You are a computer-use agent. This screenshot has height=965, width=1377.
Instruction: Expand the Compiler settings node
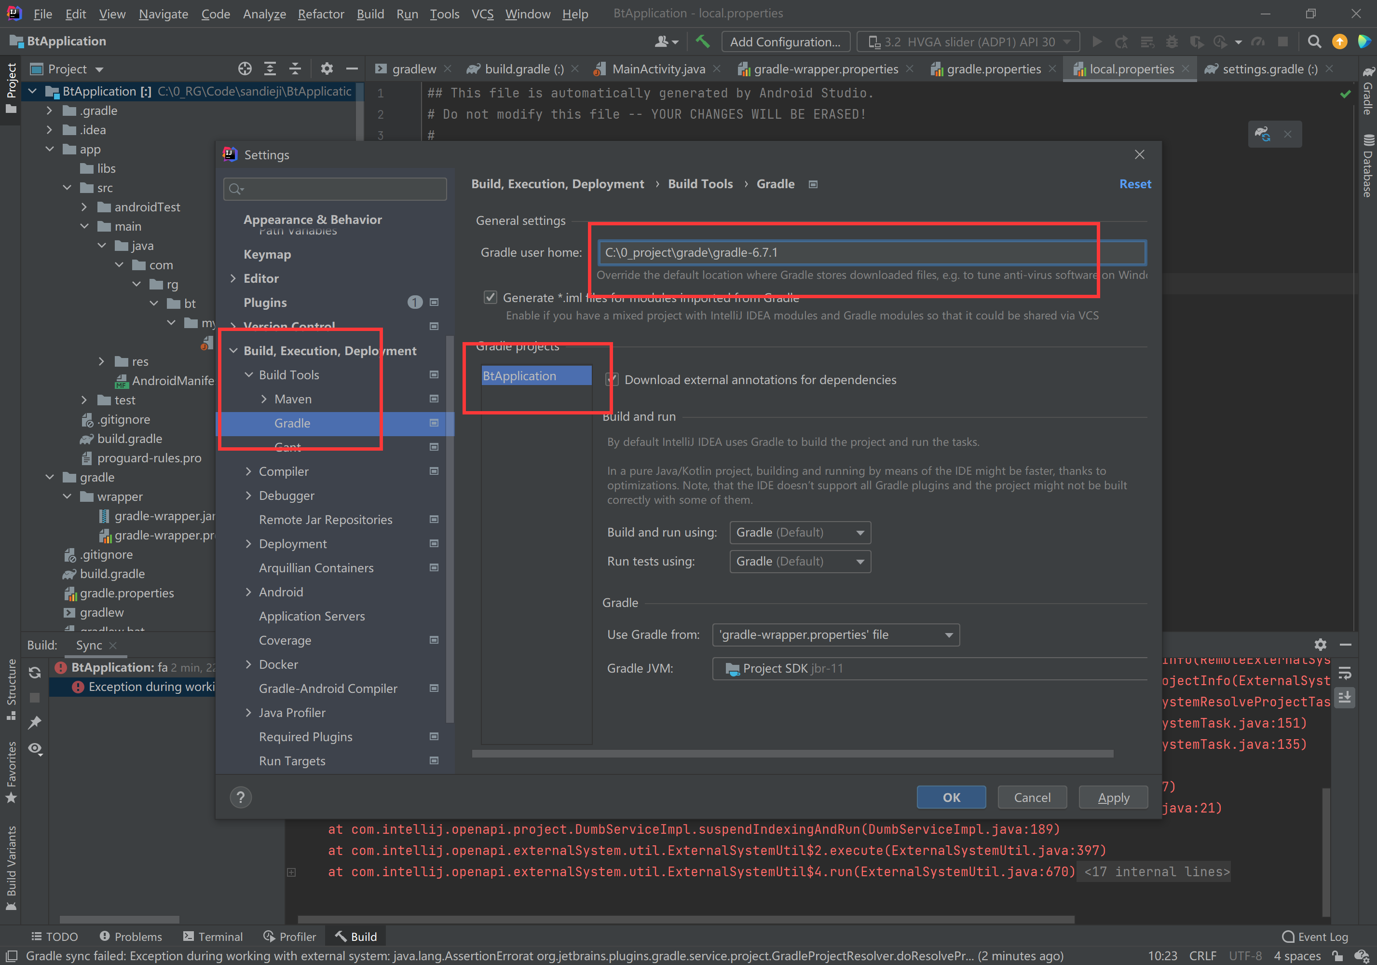(x=248, y=472)
